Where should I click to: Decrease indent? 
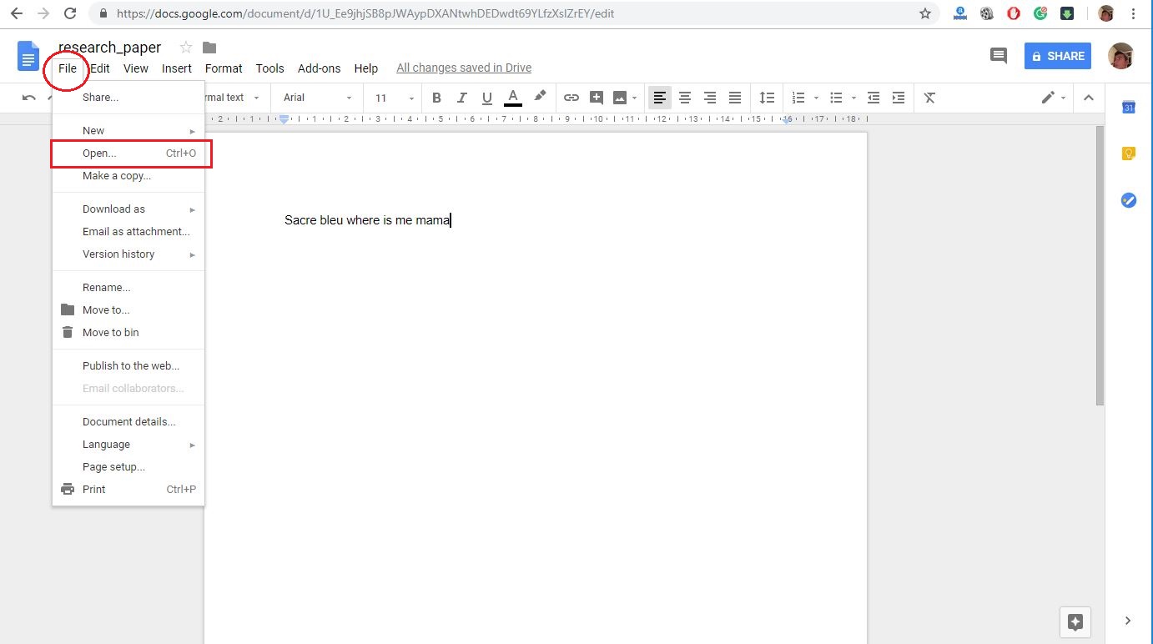tap(874, 98)
